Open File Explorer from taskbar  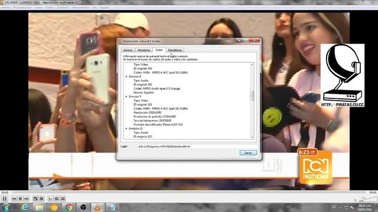coord(39,207)
